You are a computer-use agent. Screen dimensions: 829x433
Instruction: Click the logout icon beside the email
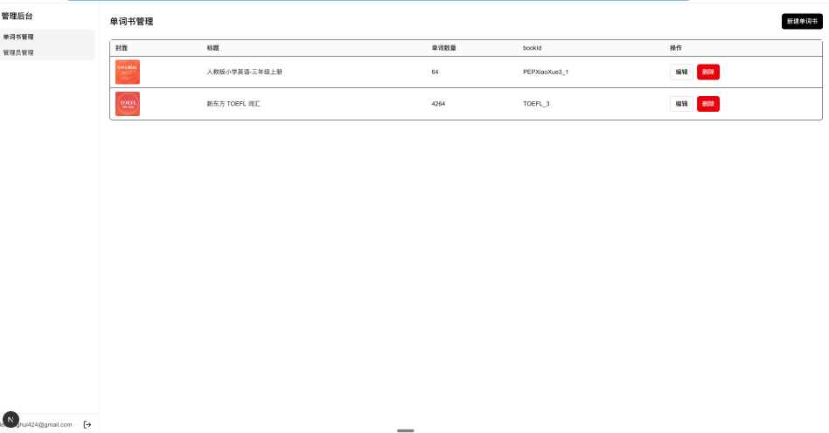tap(87, 424)
